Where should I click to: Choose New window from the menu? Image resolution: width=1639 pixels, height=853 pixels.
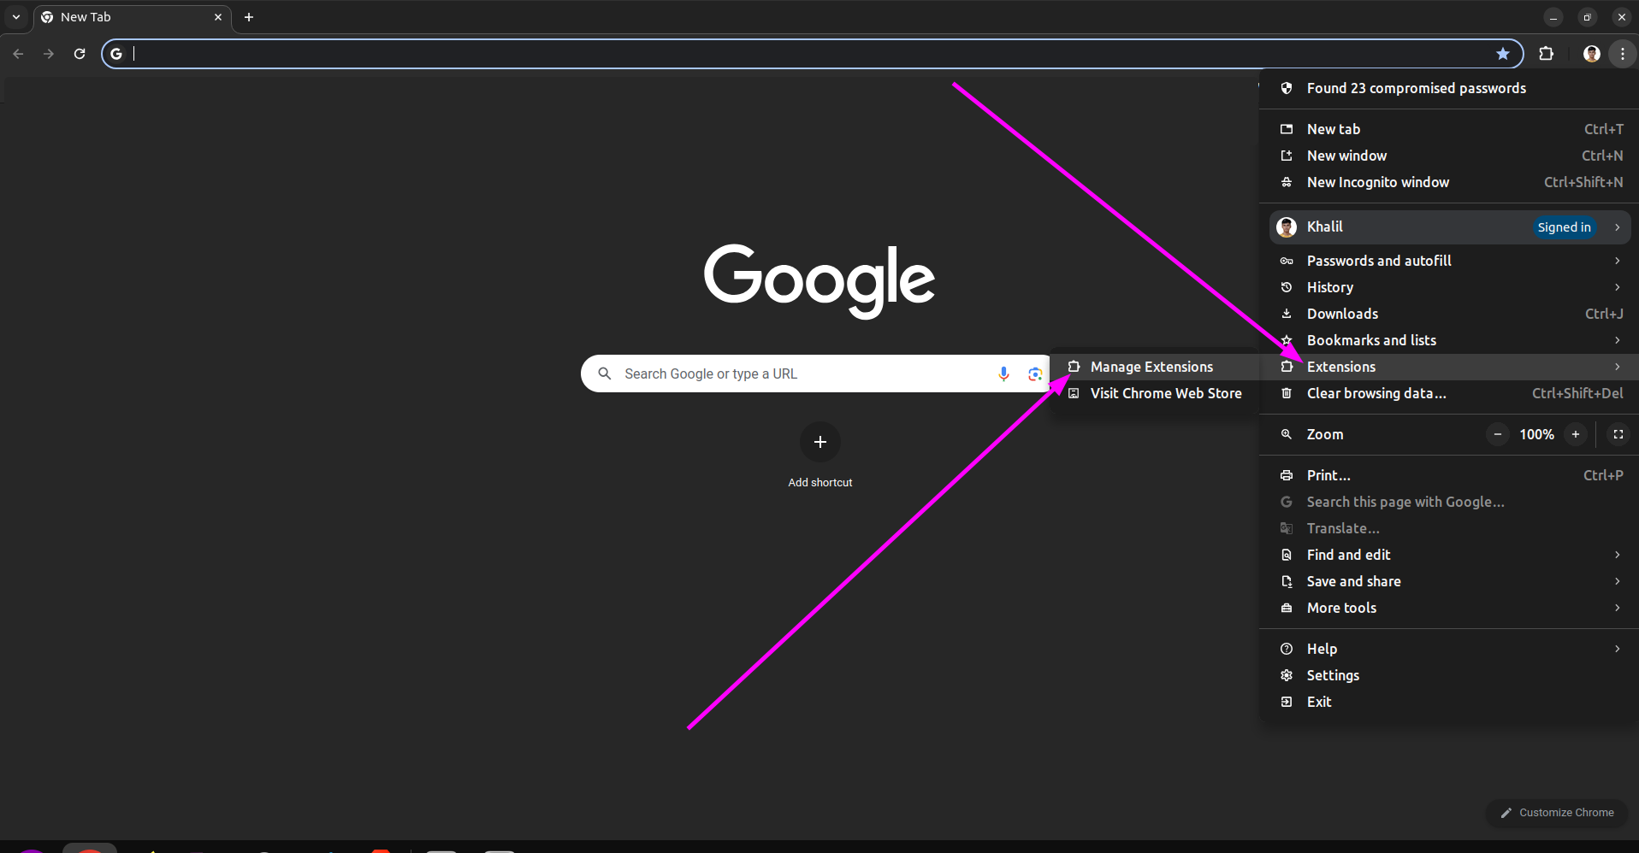tap(1449, 156)
